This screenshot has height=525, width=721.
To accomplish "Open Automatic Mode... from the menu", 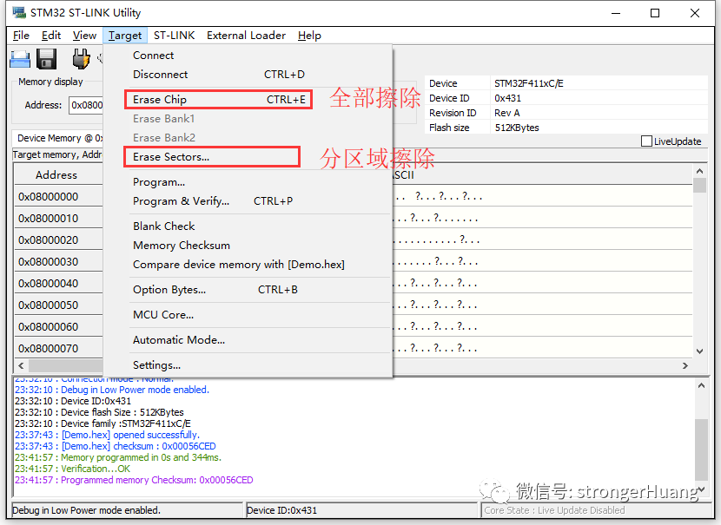I will click(x=248, y=340).
